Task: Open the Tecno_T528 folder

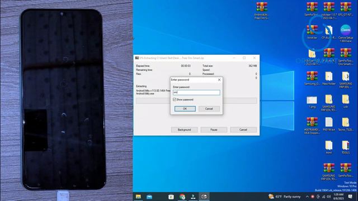Action: pos(346,124)
